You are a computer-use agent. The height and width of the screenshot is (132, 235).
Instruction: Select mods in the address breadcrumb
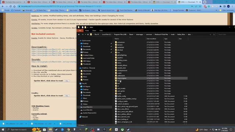click(173, 34)
